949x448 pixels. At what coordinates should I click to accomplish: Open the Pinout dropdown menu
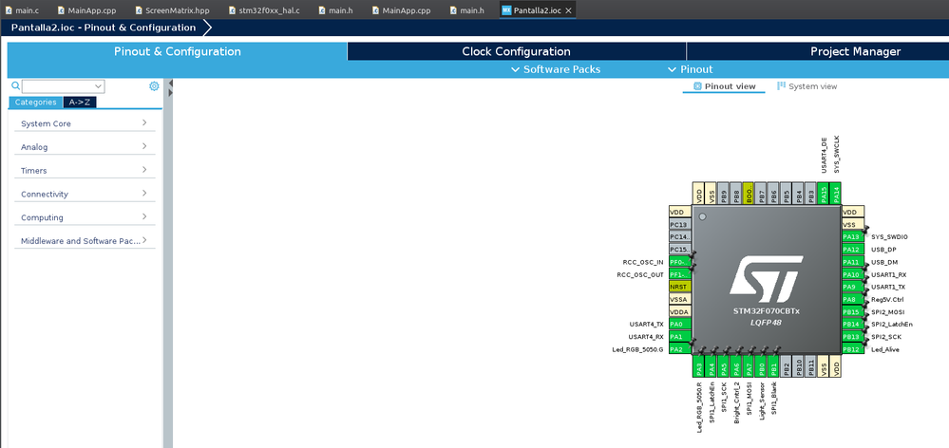690,69
